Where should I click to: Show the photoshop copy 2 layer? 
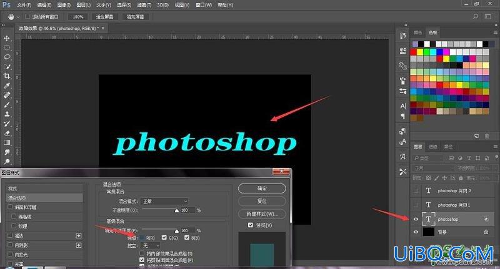point(416,190)
